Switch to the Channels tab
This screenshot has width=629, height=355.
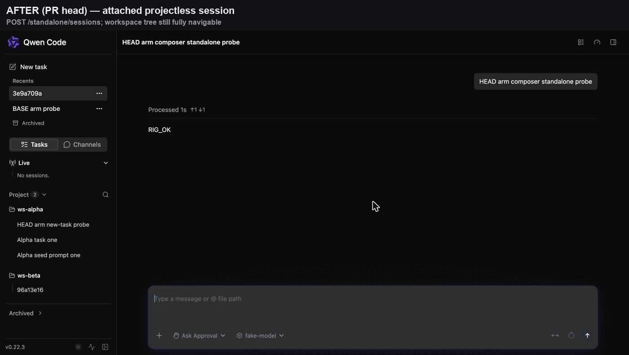[82, 145]
